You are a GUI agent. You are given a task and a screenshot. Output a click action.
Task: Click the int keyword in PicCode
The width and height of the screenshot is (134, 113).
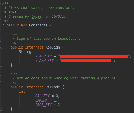[22, 92]
